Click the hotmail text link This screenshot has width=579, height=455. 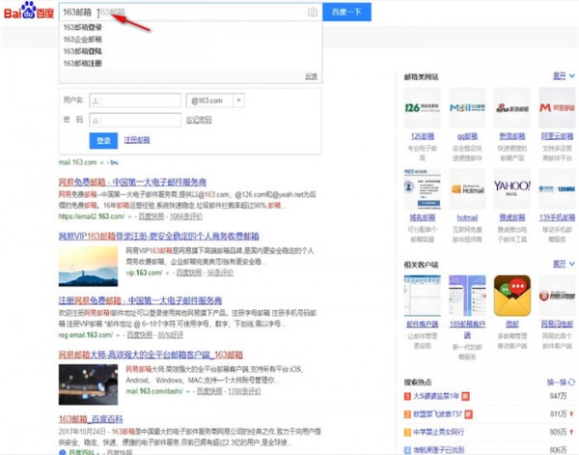[467, 217]
